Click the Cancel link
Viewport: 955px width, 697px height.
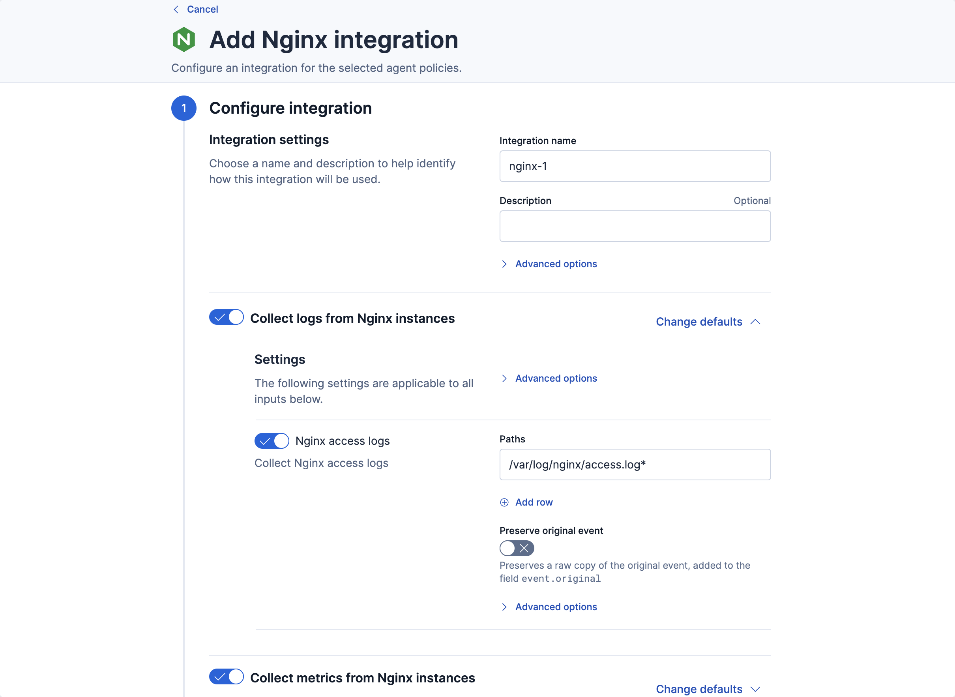[202, 9]
